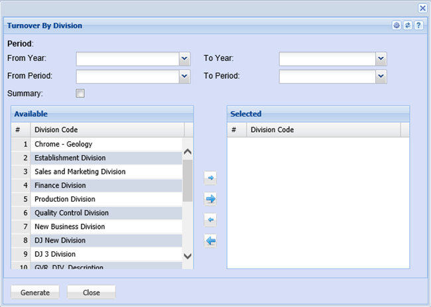The image size is (431, 307).
Task: Expand the From Period dropdown
Action: (x=185, y=76)
